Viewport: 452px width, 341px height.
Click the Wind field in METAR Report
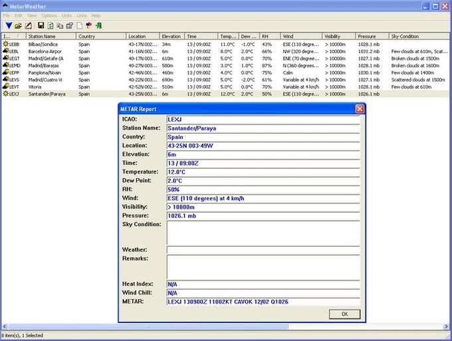(x=263, y=198)
